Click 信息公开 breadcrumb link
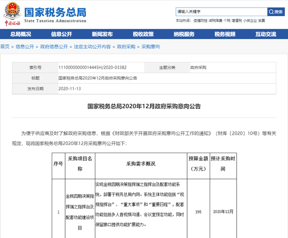288x238 pixels. pyautogui.click(x=25, y=47)
